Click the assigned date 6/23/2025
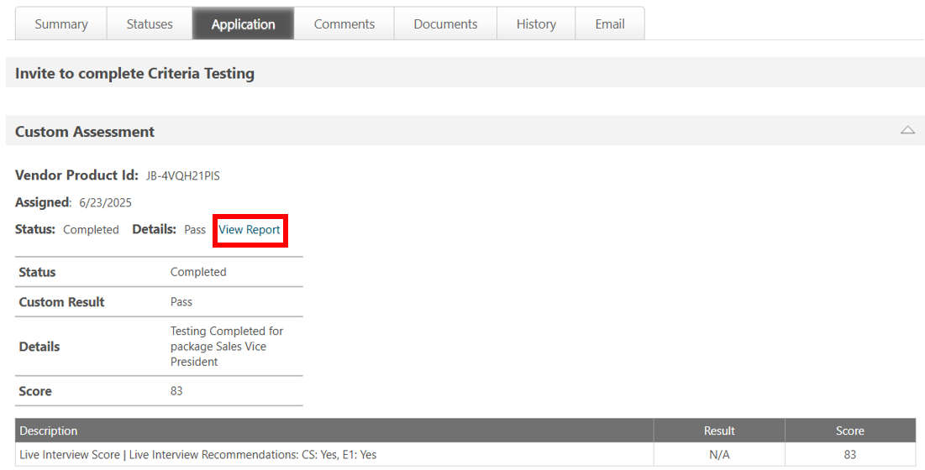The image size is (925, 470). click(x=106, y=202)
